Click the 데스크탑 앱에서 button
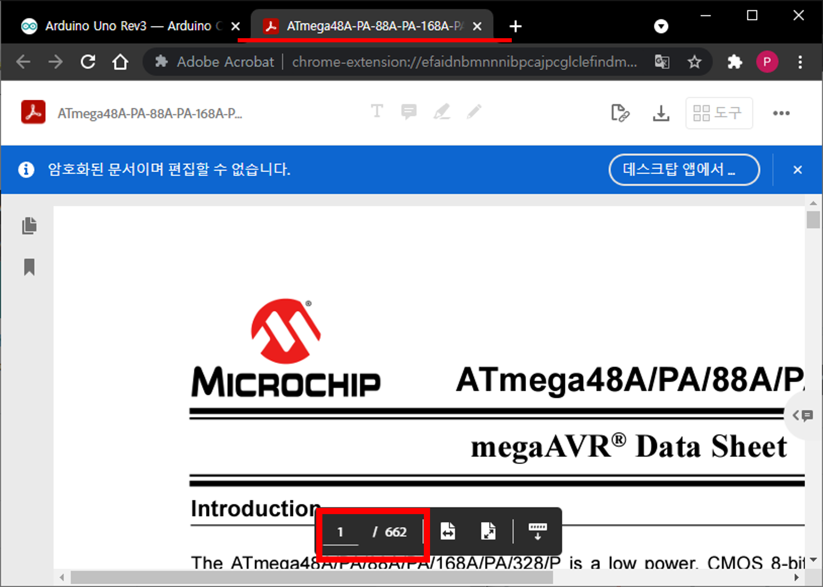This screenshot has width=823, height=587. coord(684,170)
